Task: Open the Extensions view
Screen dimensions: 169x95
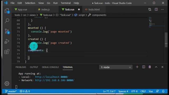Action: pos(7,52)
